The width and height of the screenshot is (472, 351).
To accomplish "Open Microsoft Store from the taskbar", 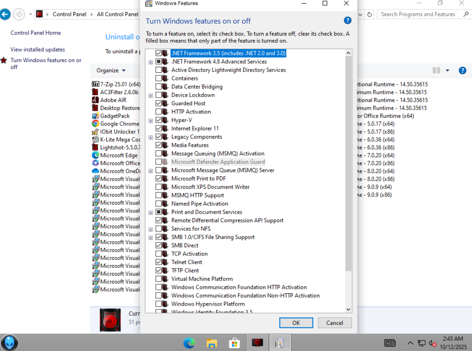I will pos(234,343).
